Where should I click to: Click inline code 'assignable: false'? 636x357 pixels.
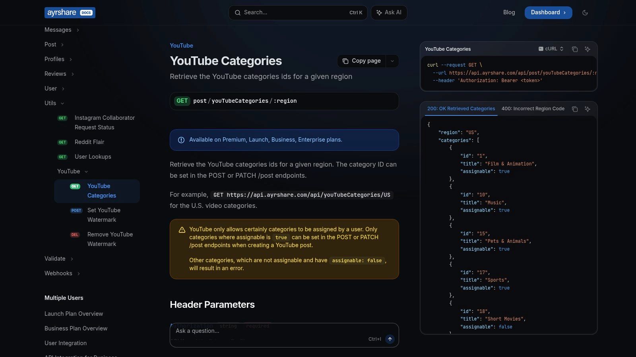click(357, 261)
